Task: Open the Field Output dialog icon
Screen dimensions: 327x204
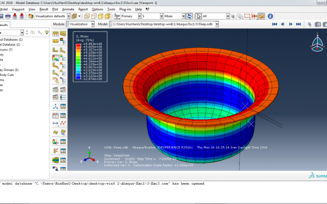Action: [117, 16]
